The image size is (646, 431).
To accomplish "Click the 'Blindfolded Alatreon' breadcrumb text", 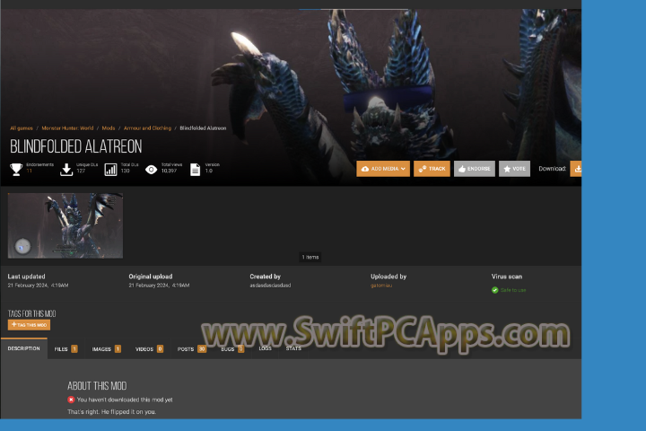I will (203, 128).
